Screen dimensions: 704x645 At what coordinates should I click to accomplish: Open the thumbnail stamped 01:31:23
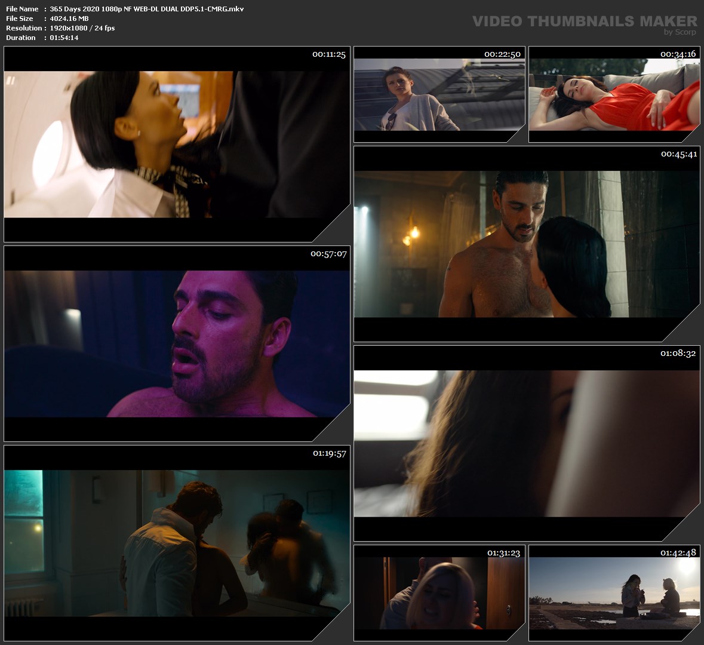439,593
